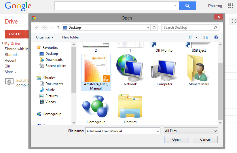This screenshot has width=237, height=153.
Task: Create a New folder
Action: click(71, 37)
